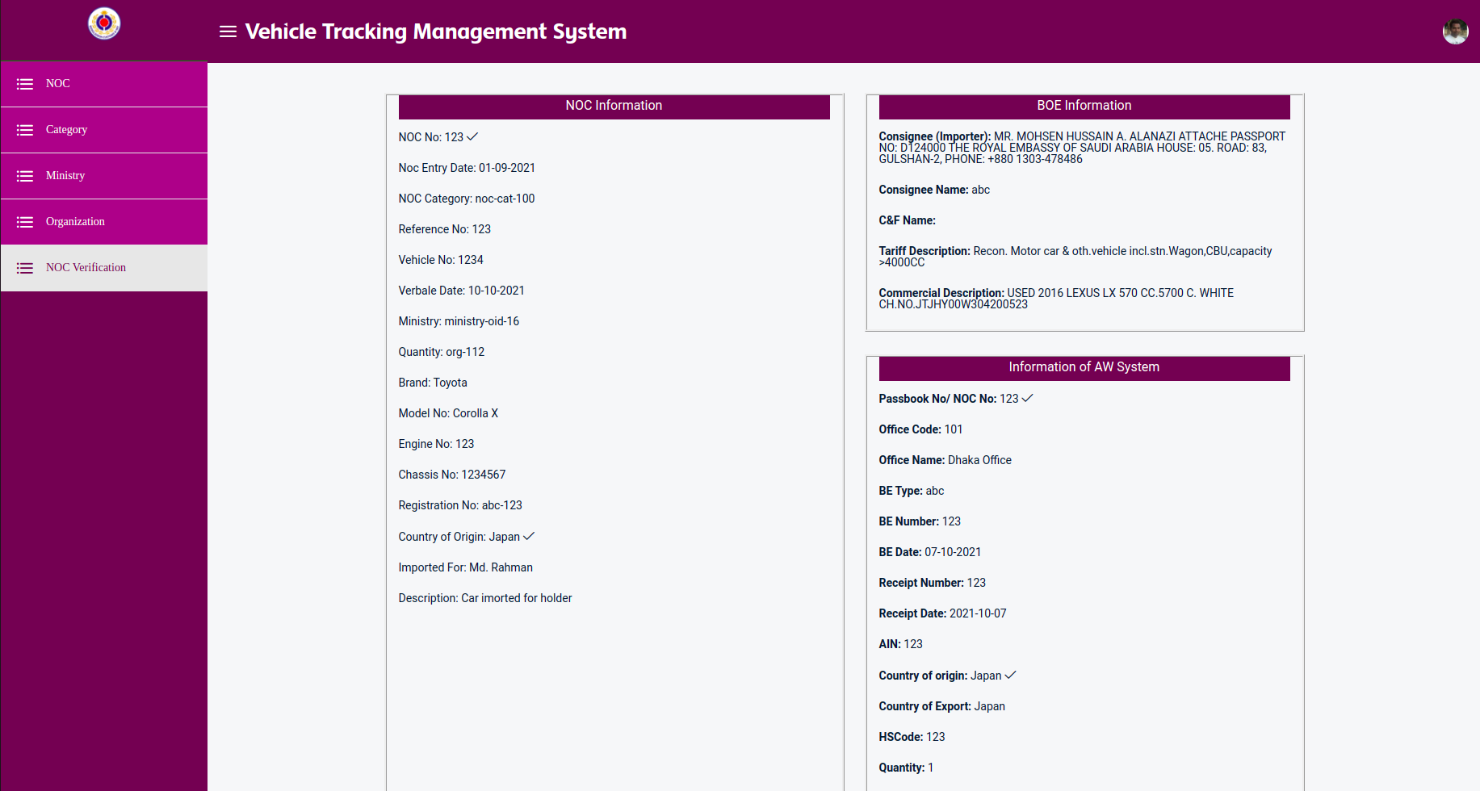Select Office Code: 101 line

point(920,429)
